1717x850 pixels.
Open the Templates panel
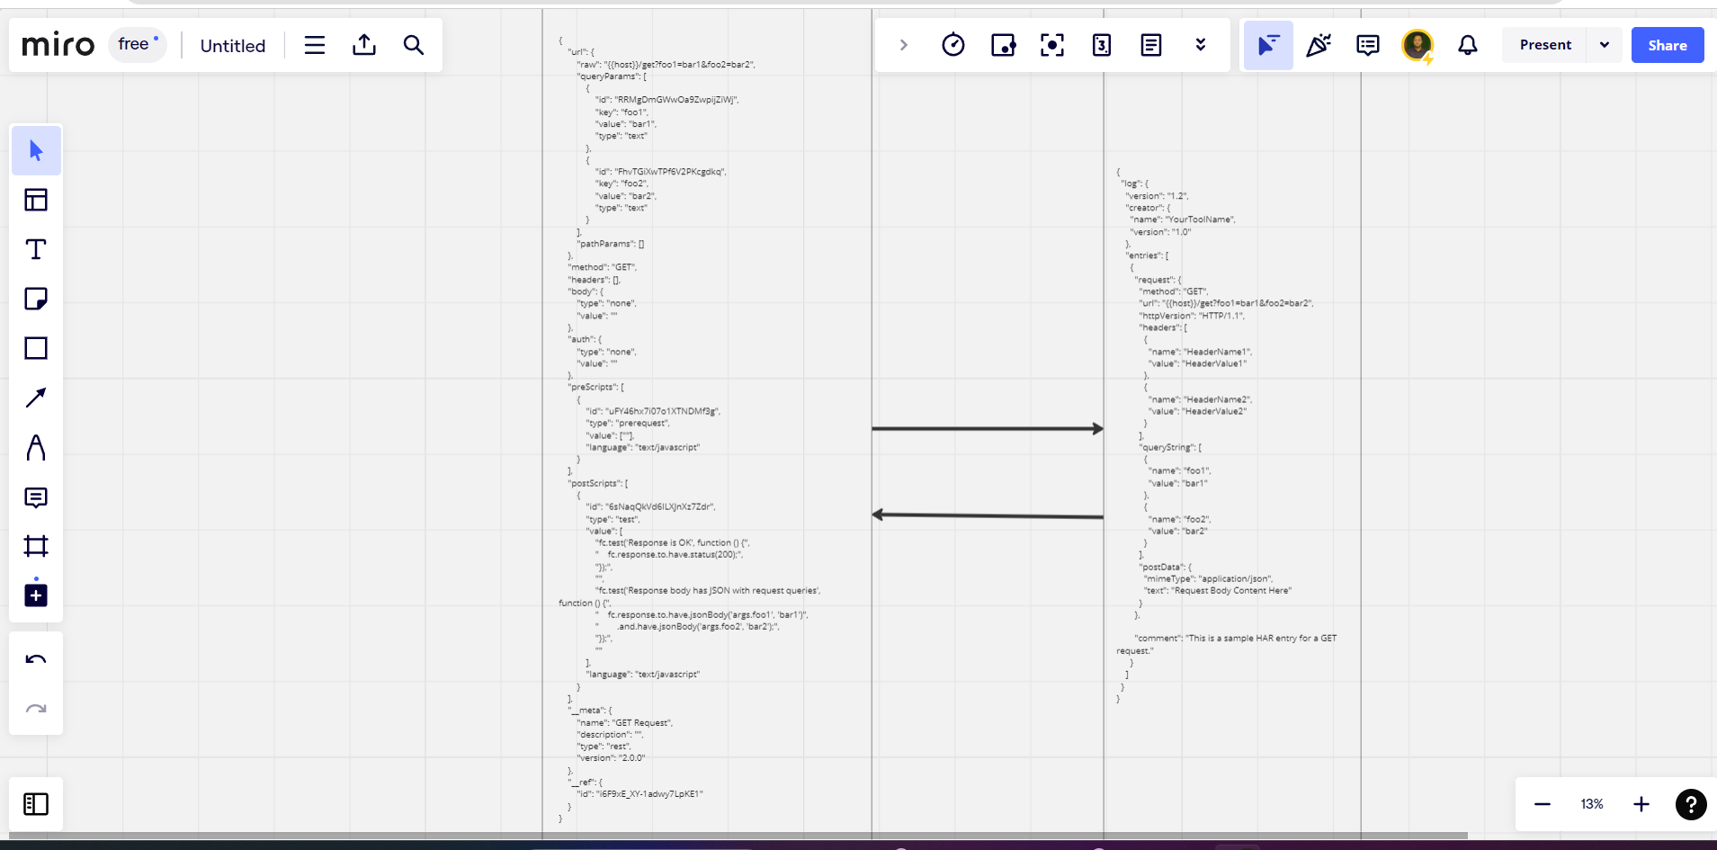coord(36,200)
